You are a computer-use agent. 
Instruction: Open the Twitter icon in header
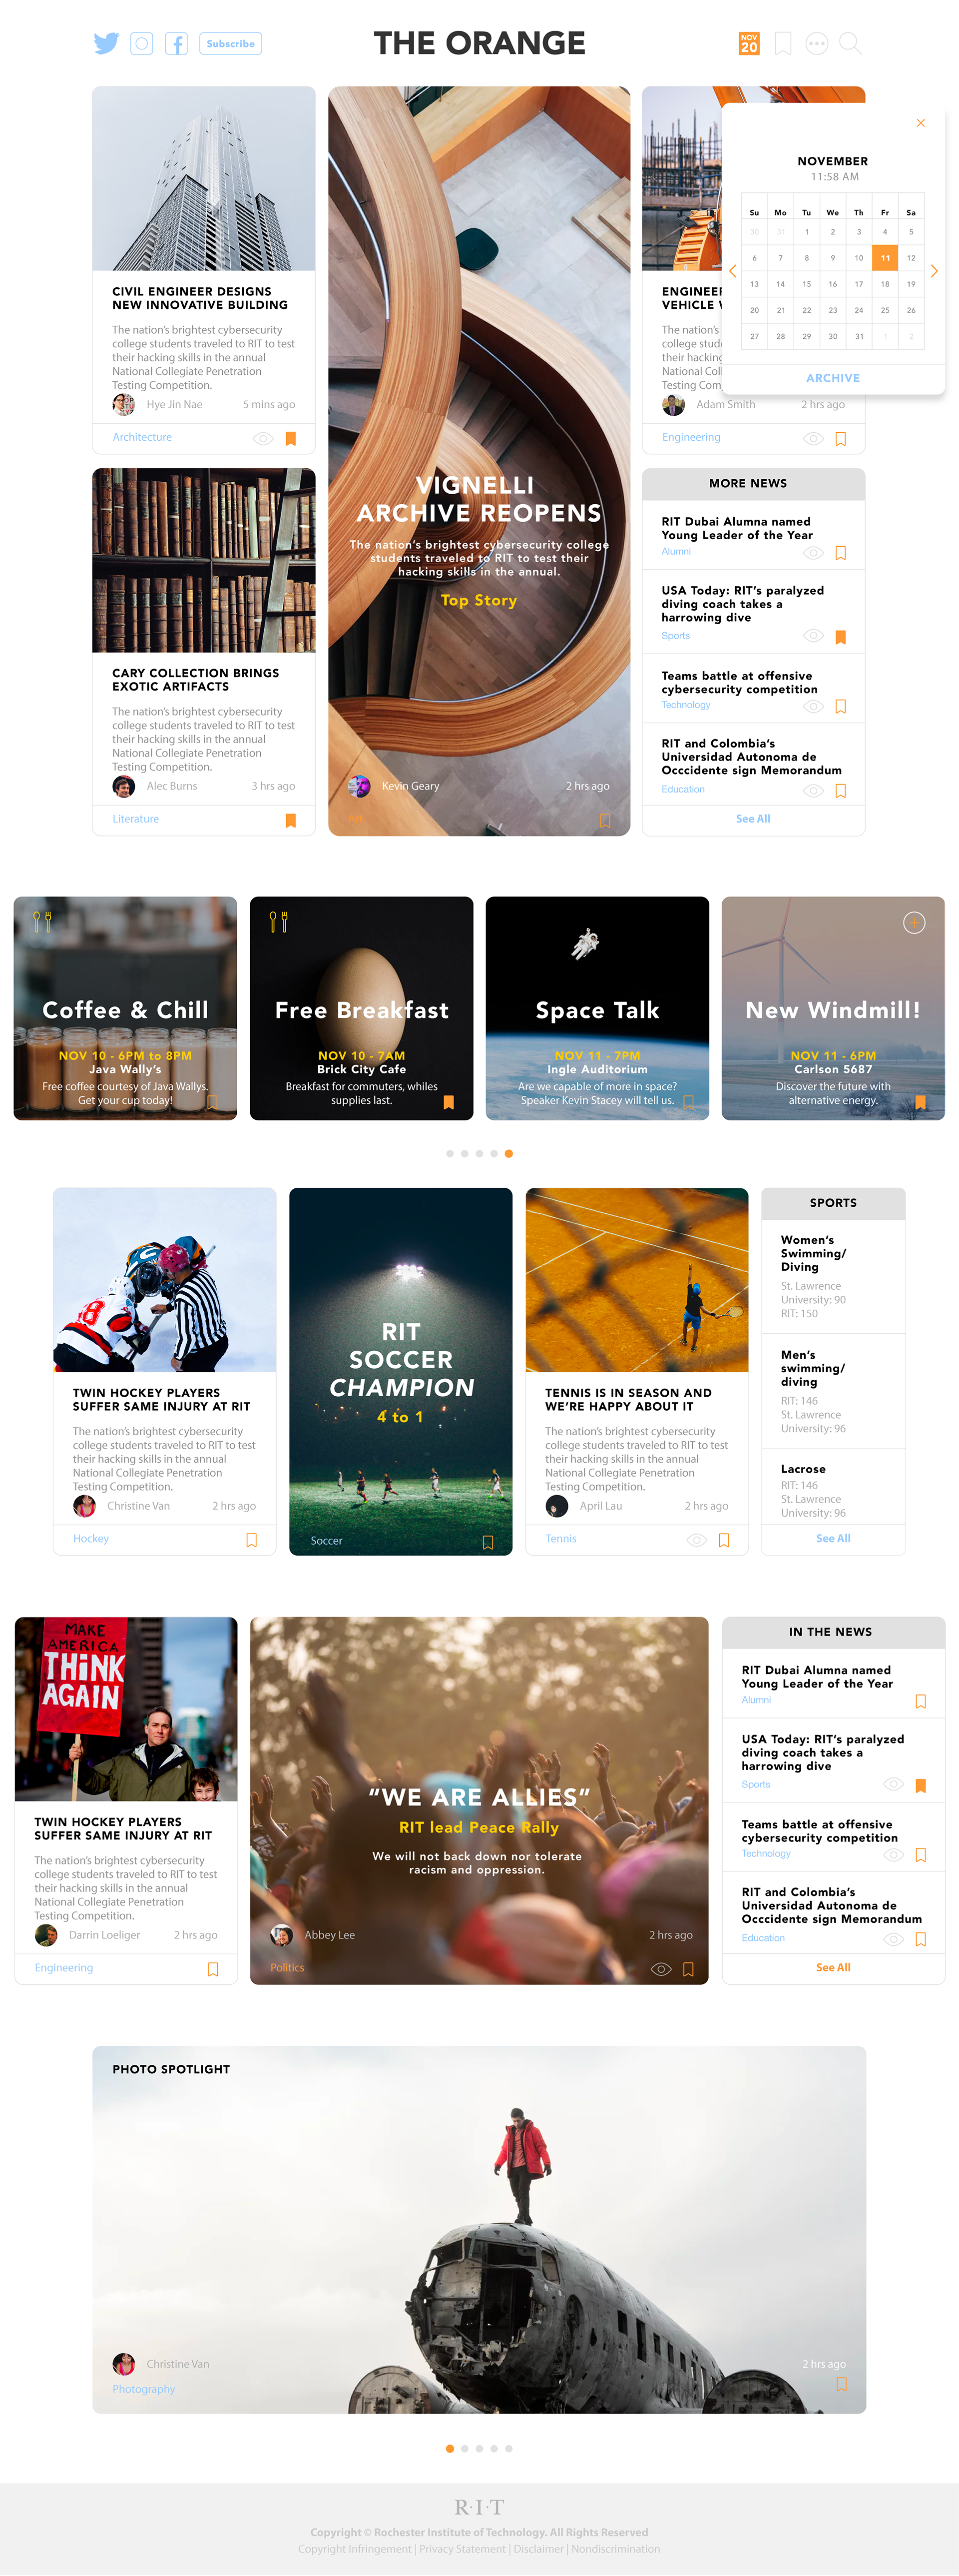pos(106,44)
